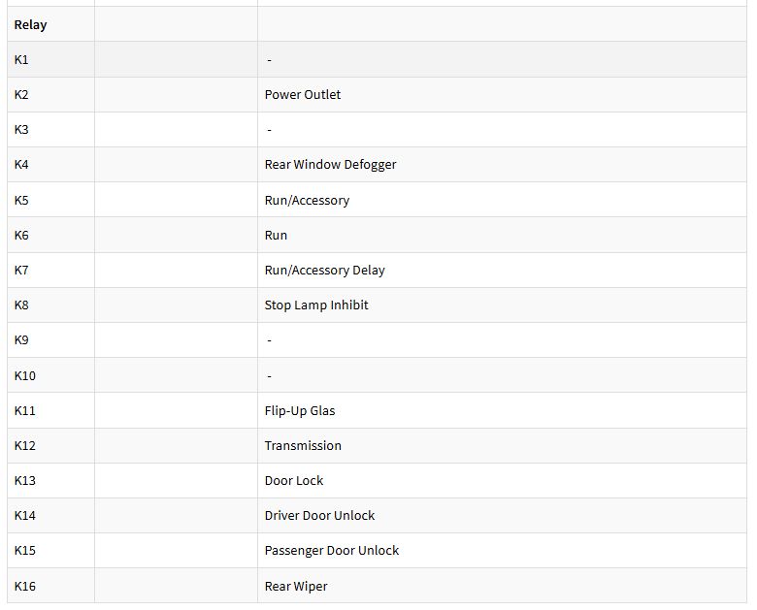Select the K2 relay label
This screenshot has height=610, width=757.
pos(21,94)
